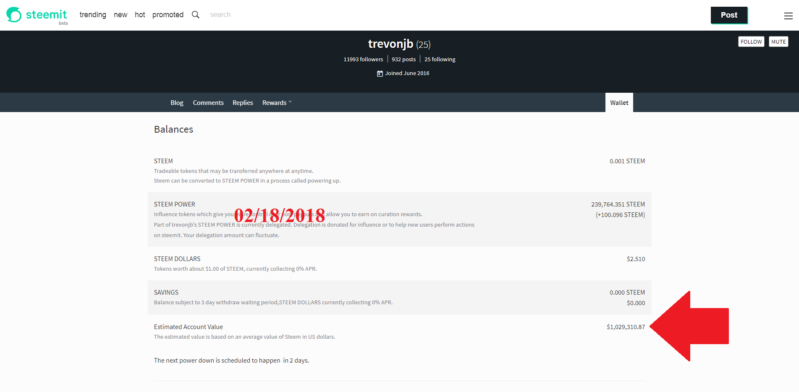
Task: Click the 'Tradeable tokens' description line
Action: tap(233, 171)
